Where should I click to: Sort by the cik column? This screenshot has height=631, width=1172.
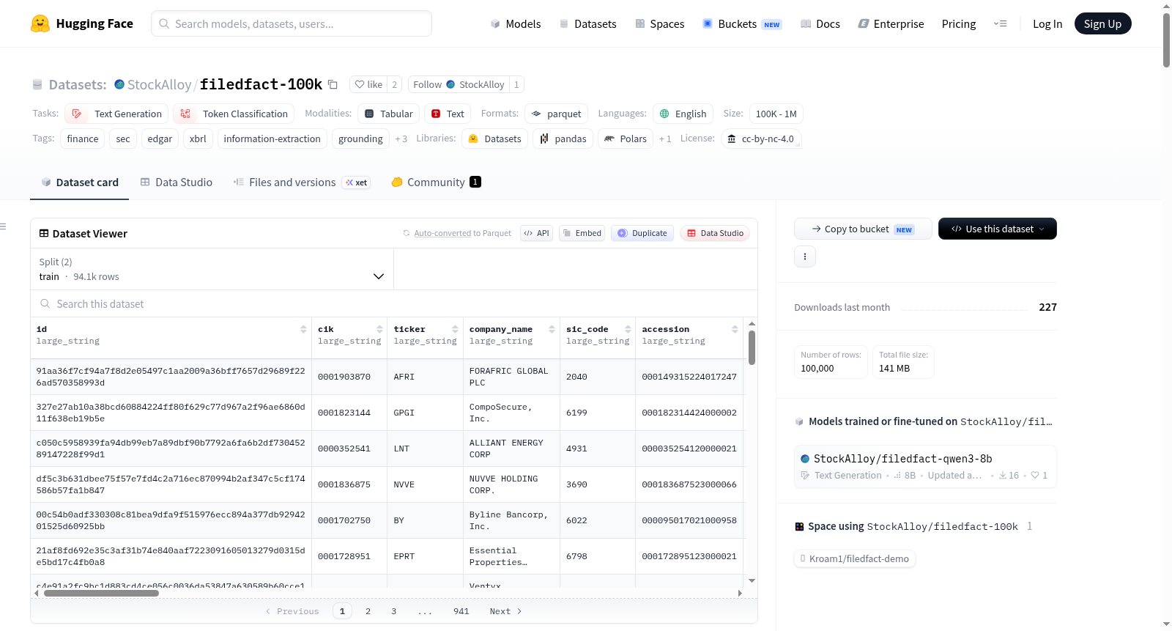(379, 330)
